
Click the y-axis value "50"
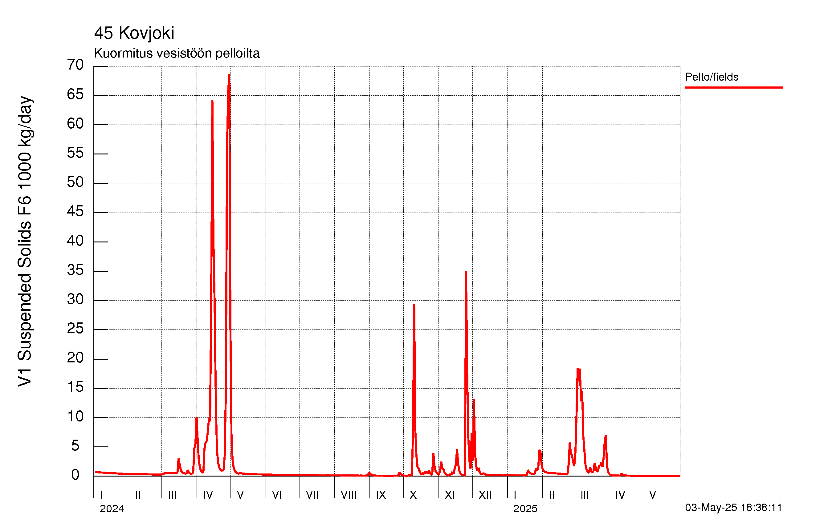coord(75,182)
